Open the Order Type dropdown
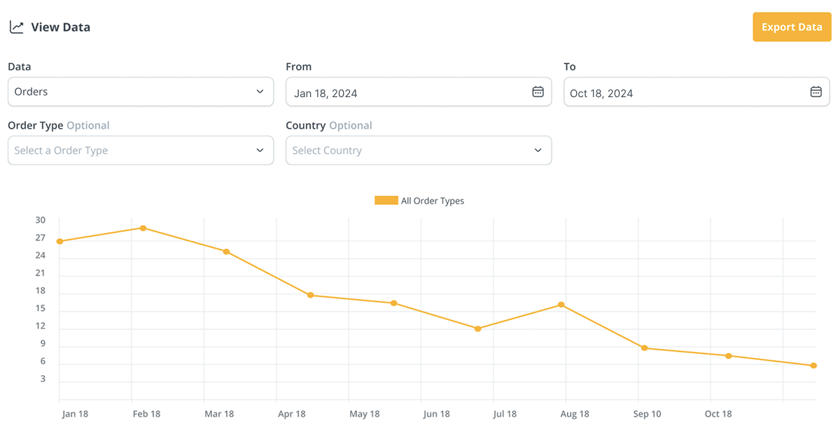840x432 pixels. tap(140, 150)
